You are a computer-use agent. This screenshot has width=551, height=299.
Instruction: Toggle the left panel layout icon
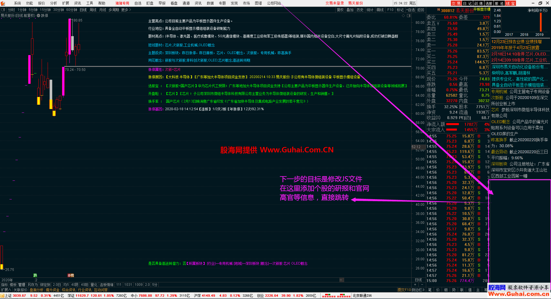pyautogui.click(x=3, y=10)
